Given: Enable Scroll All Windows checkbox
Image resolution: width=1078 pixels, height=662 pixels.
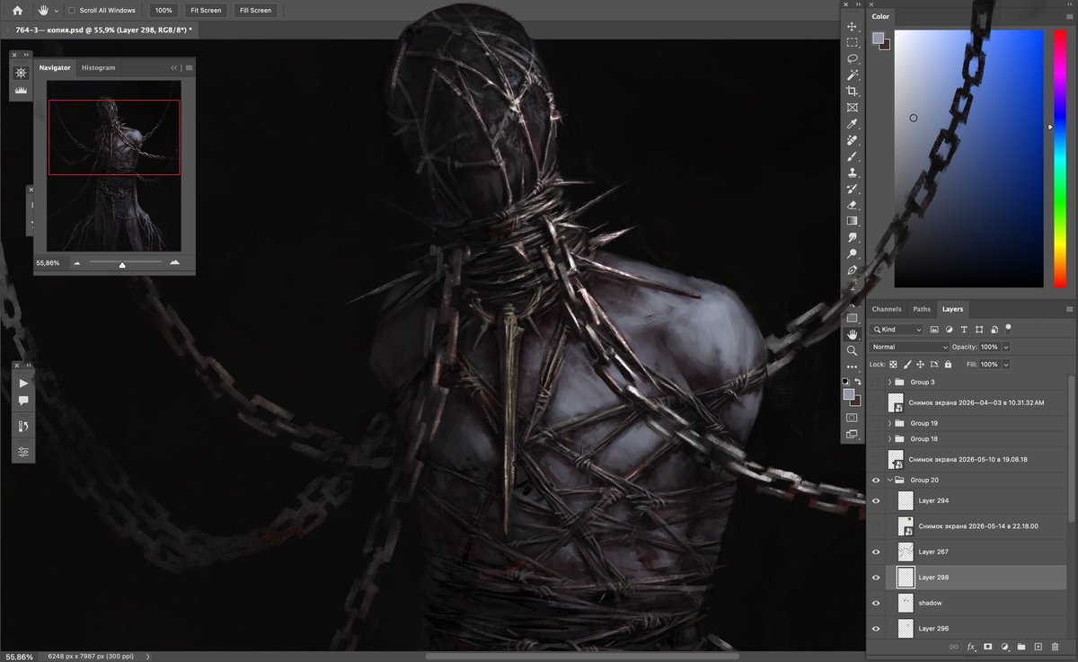Looking at the screenshot, I should [x=72, y=11].
